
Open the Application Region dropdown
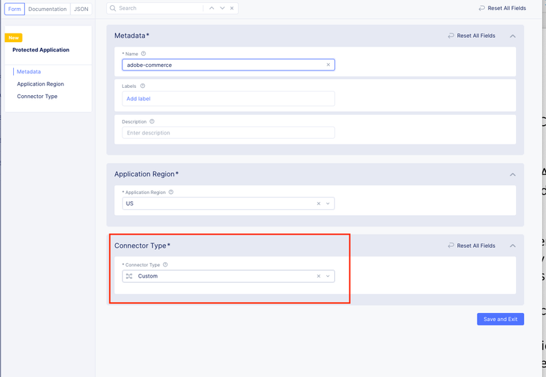pyautogui.click(x=328, y=203)
